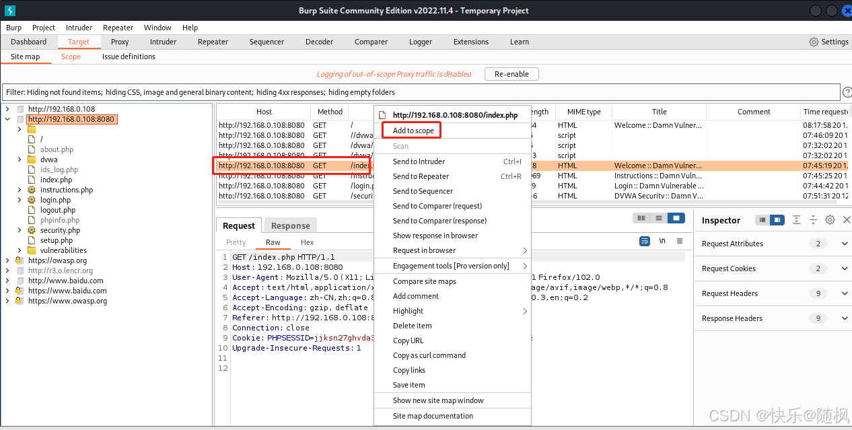Image resolution: width=852 pixels, height=430 pixels.
Task: Click the help question mark beside the filter bar
Action: tap(847, 92)
